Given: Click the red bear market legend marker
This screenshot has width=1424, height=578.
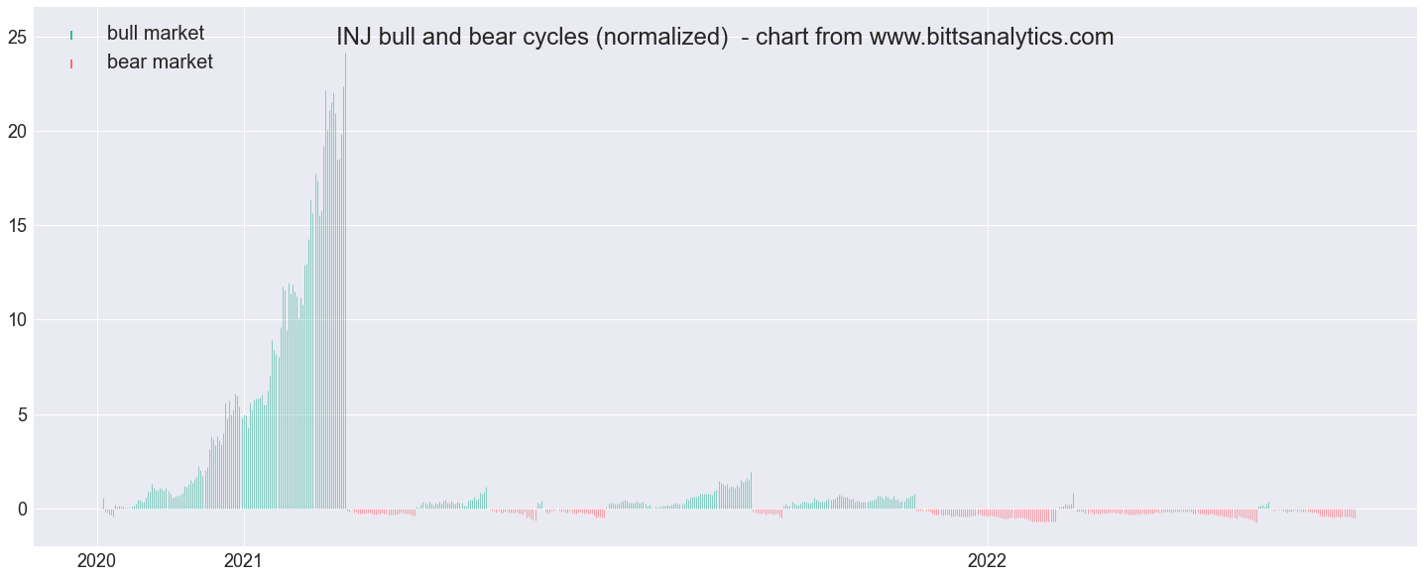Looking at the screenshot, I should tap(71, 64).
